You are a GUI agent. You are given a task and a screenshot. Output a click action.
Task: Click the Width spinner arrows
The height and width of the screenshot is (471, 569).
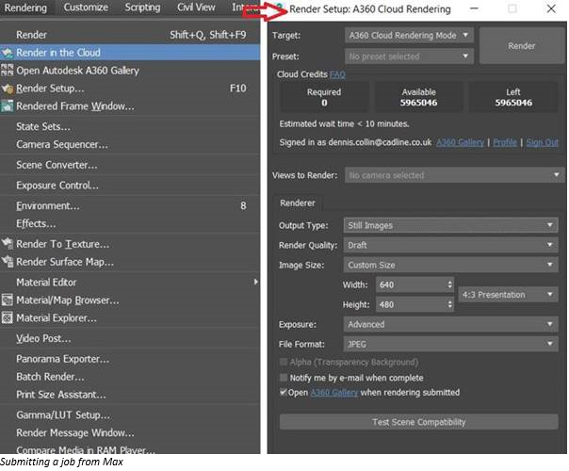tap(450, 284)
